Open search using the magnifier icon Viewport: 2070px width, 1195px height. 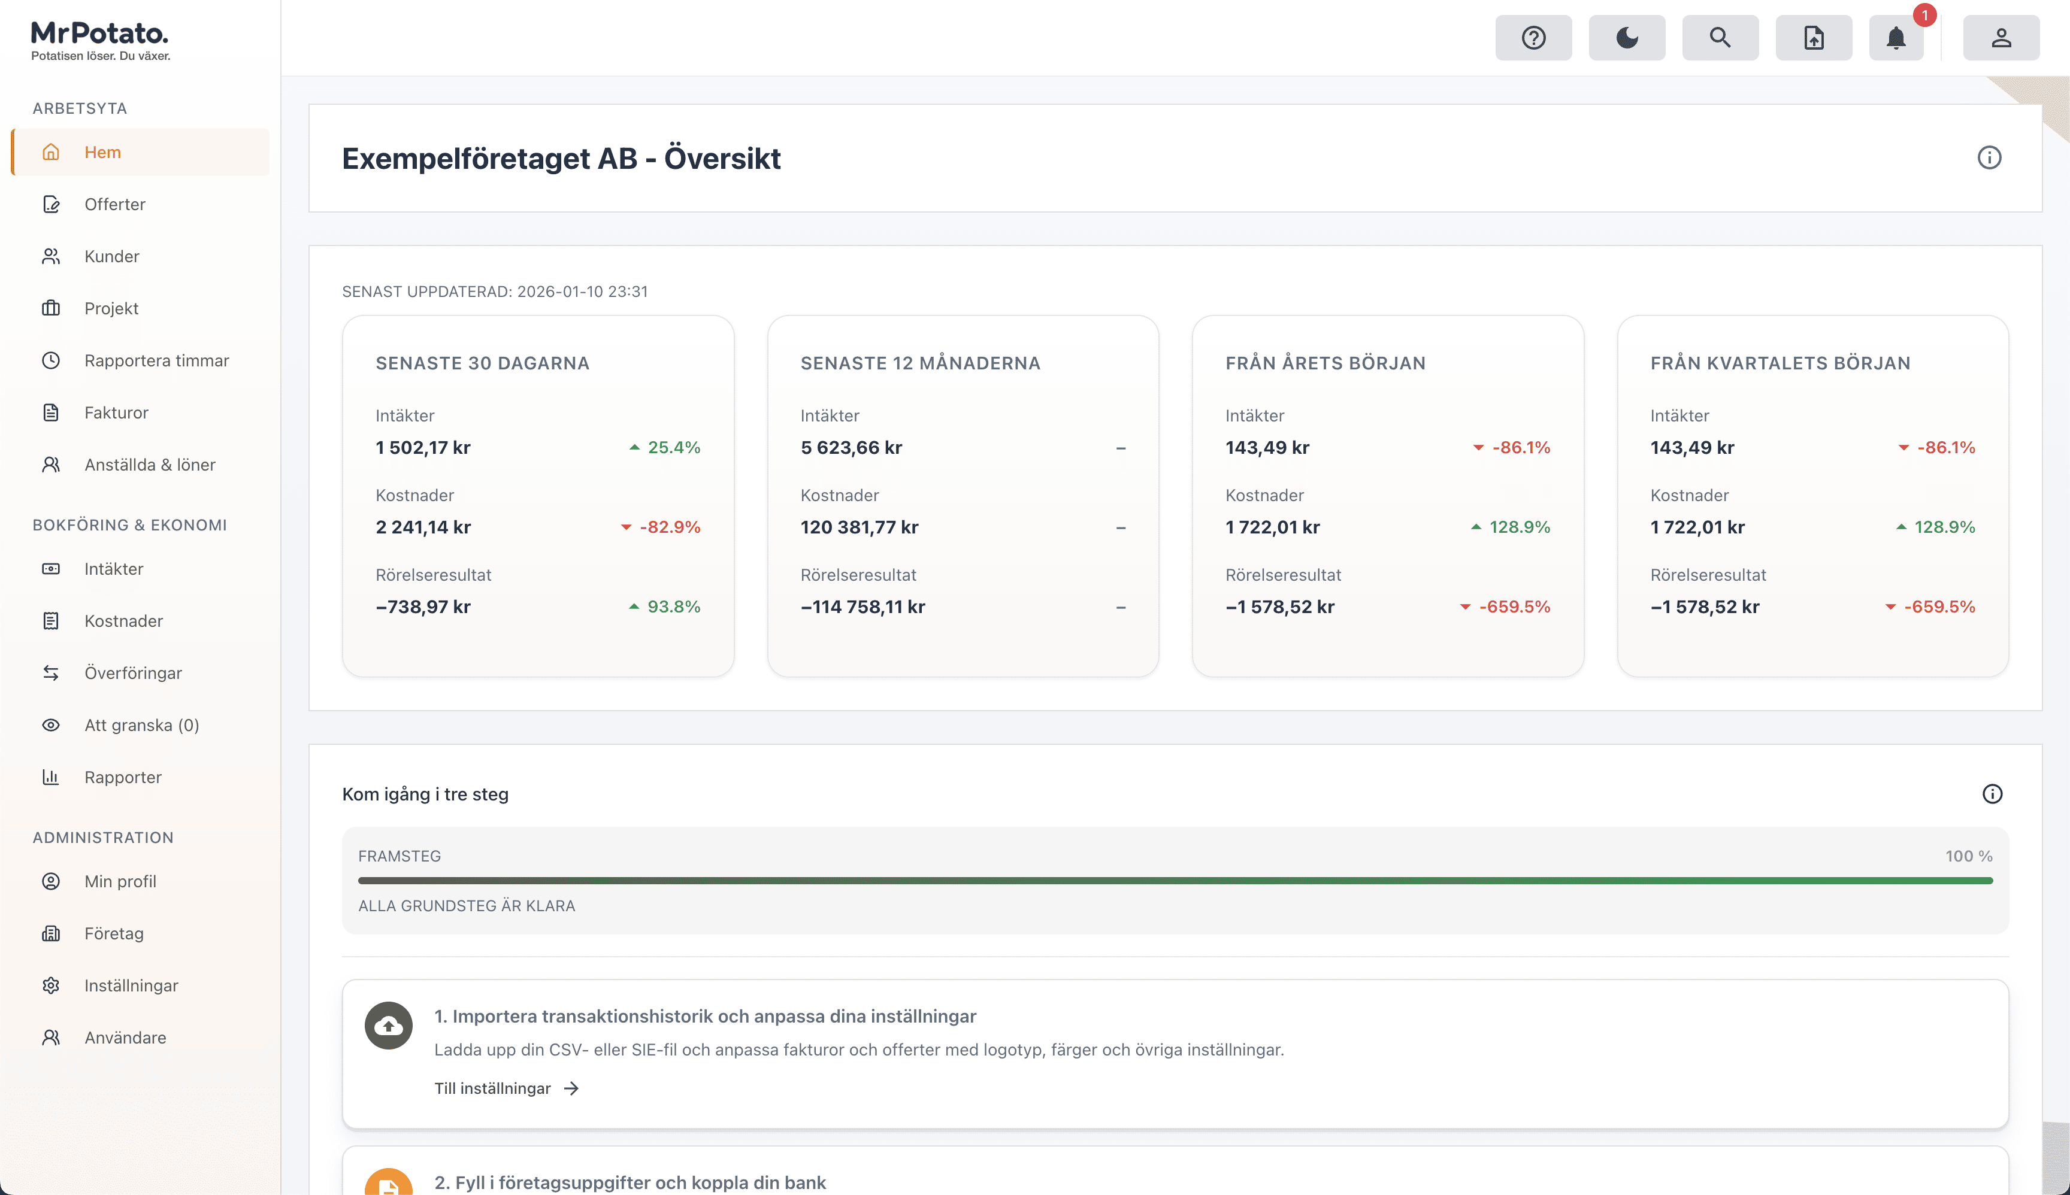click(1720, 37)
